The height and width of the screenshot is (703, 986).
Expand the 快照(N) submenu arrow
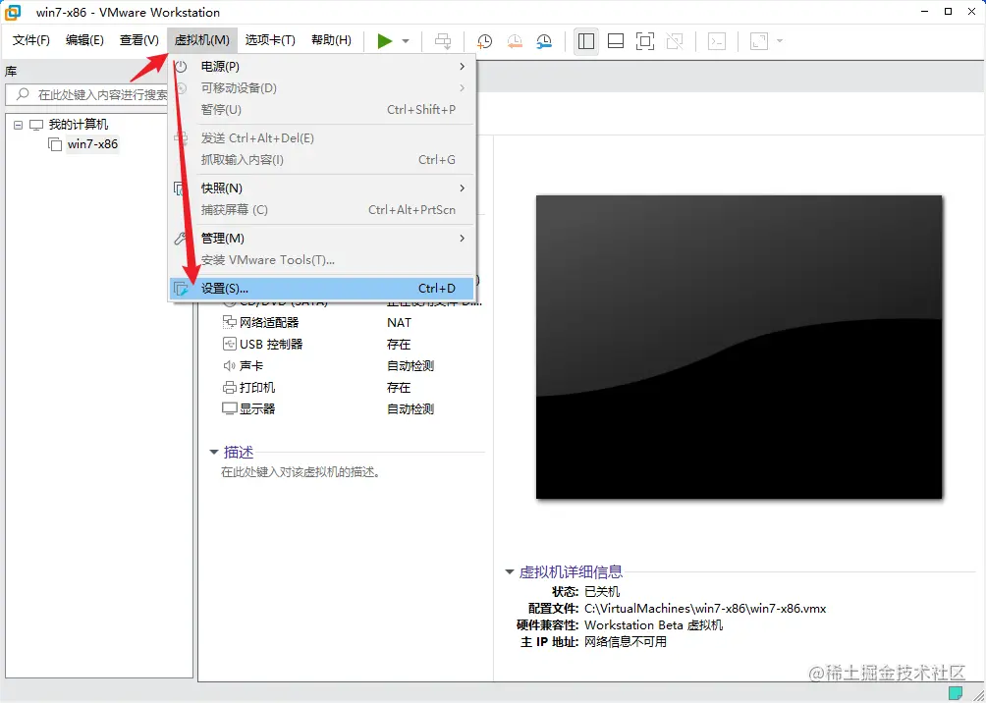(463, 188)
